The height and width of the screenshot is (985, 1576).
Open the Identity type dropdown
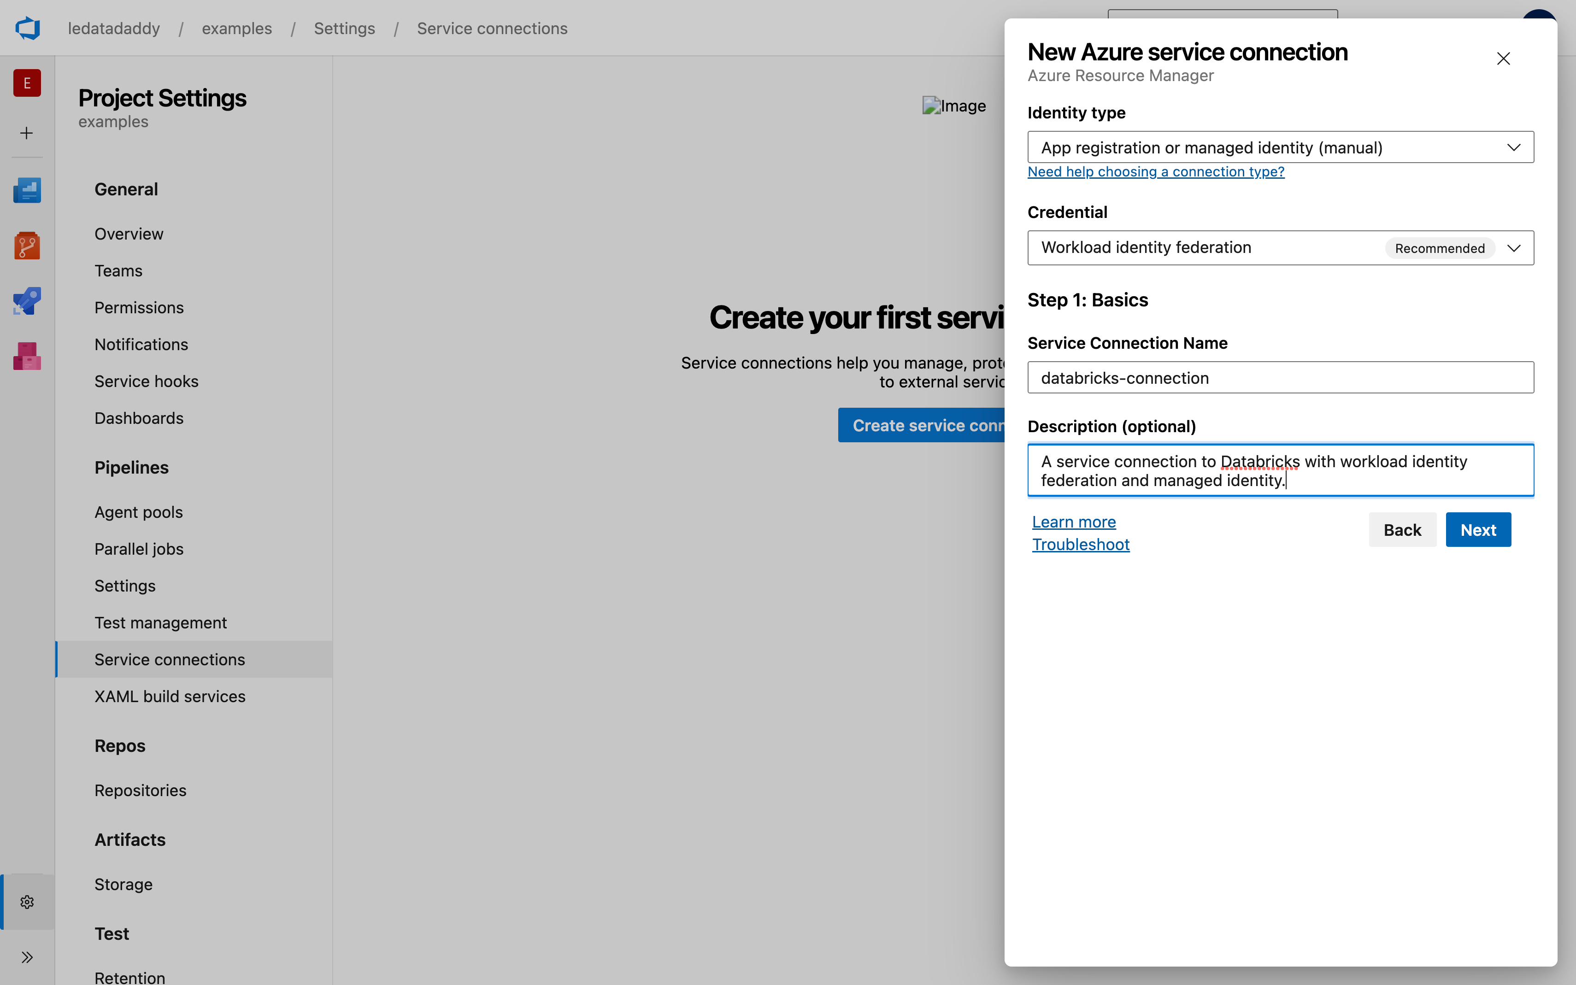point(1280,148)
